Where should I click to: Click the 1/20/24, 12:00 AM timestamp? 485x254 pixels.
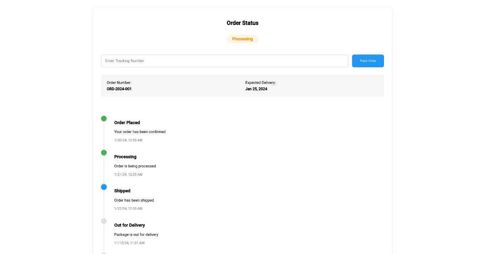tap(128, 140)
